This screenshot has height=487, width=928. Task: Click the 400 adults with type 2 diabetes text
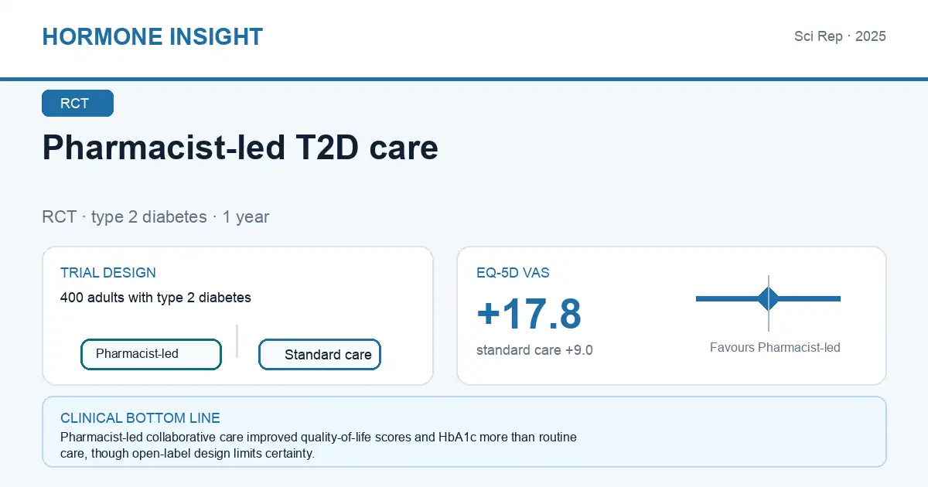[155, 298]
